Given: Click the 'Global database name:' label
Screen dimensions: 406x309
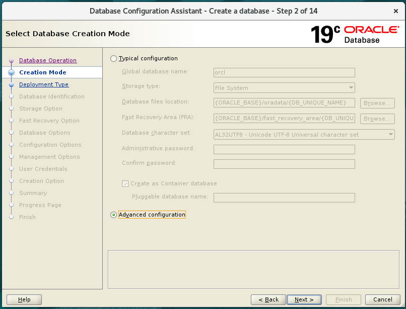Looking at the screenshot, I should tap(155, 71).
